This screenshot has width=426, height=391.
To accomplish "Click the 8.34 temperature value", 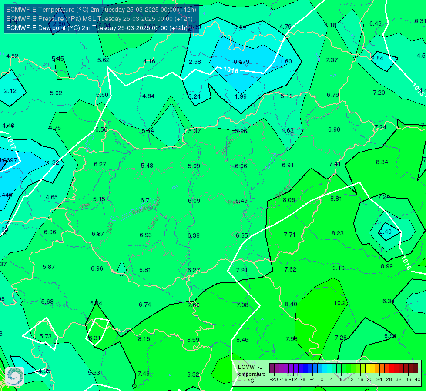I will 382,162.
